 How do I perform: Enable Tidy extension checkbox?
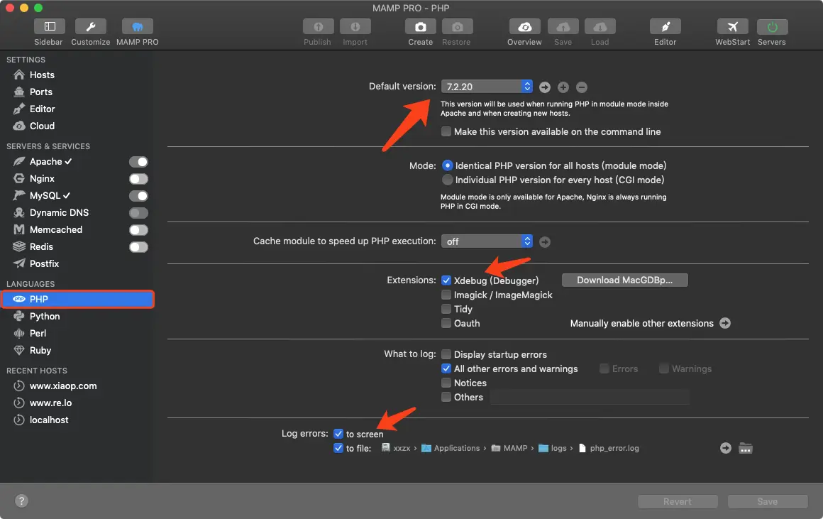[446, 309]
